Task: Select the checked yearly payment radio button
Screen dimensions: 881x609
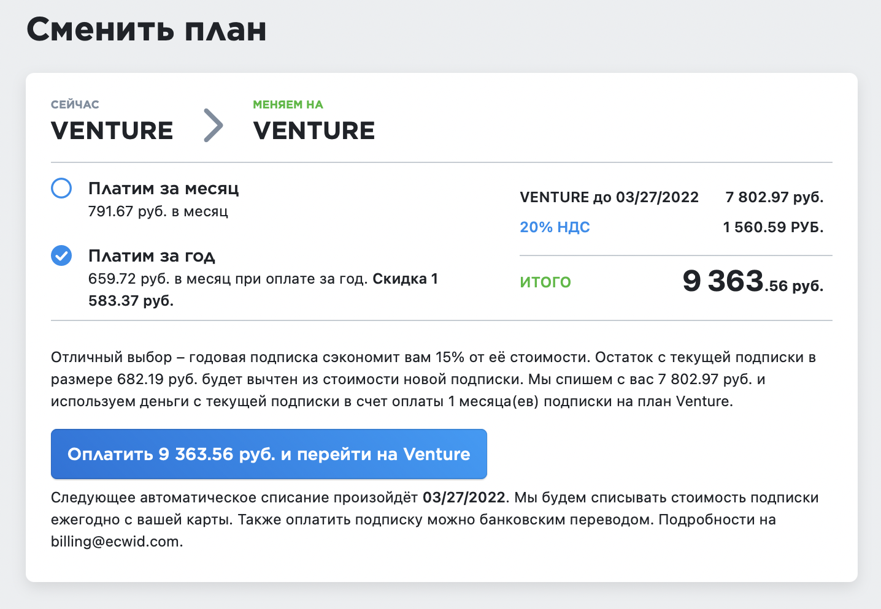Action: [61, 255]
